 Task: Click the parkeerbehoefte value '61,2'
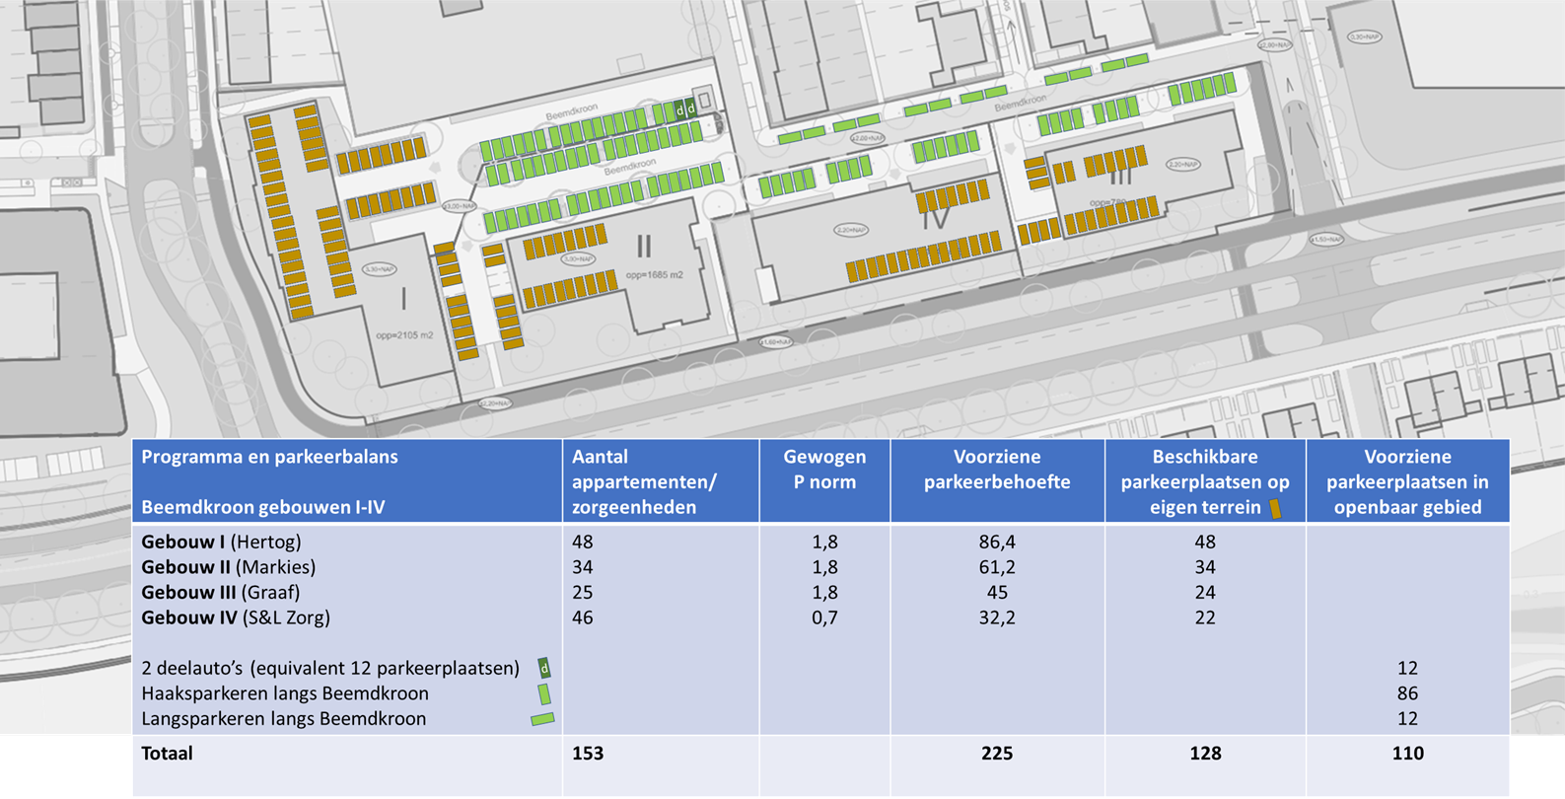coord(997,567)
